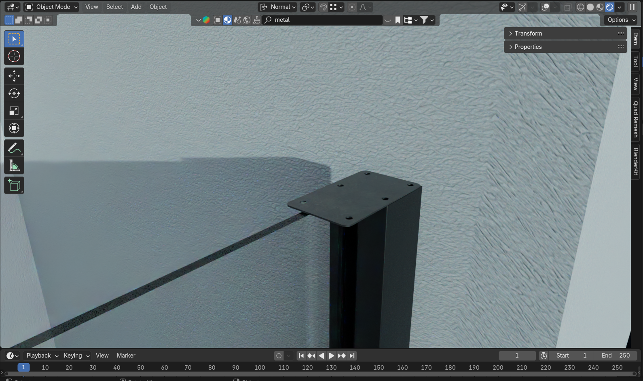Open the Normal orientation dropdown
Screen dimensions: 643x381
coord(278,7)
